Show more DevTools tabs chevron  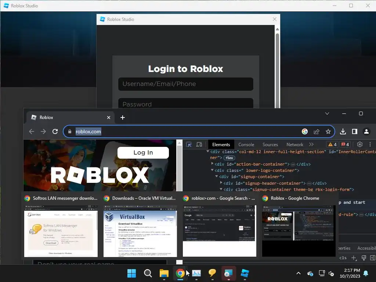(x=311, y=144)
